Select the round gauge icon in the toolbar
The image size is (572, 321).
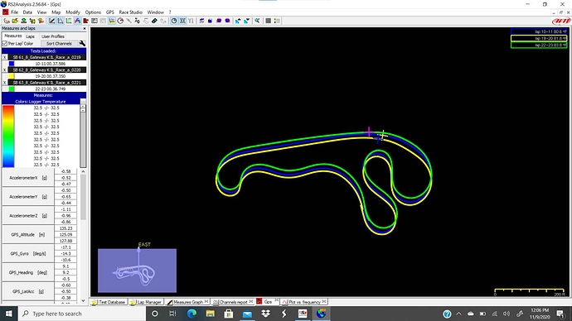click(120, 21)
